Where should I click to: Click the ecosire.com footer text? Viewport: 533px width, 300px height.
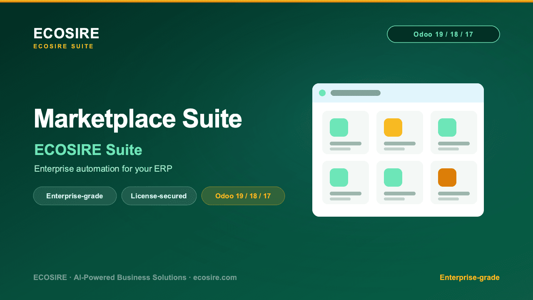pos(215,277)
